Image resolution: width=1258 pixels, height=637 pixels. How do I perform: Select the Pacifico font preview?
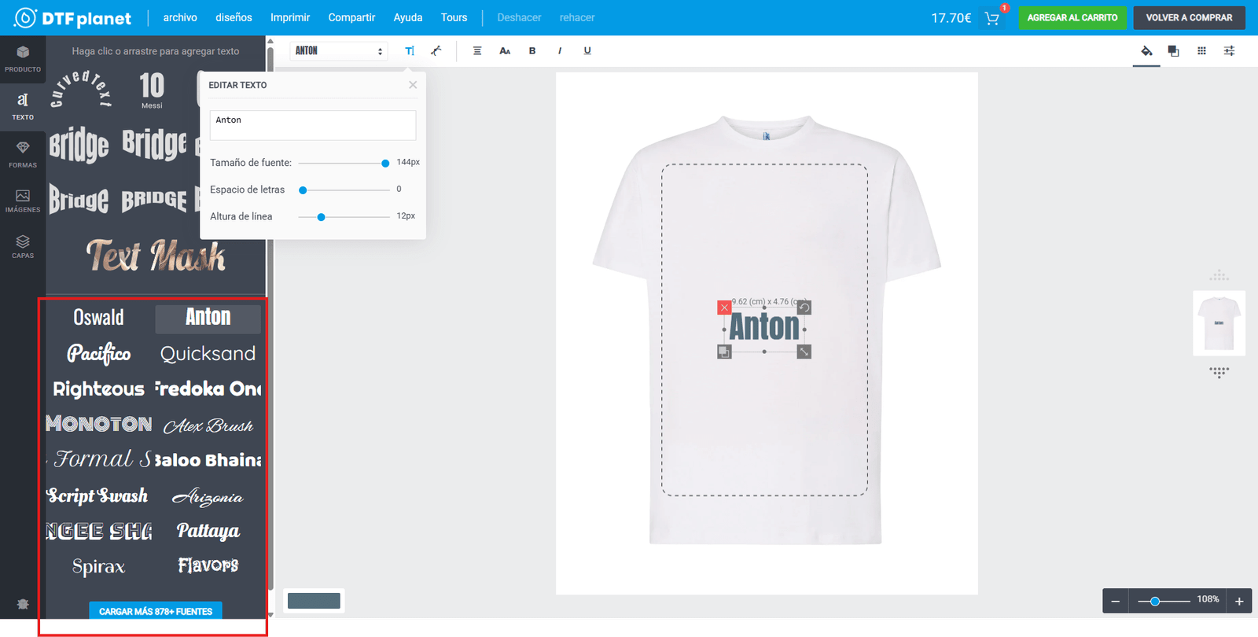pyautogui.click(x=99, y=353)
